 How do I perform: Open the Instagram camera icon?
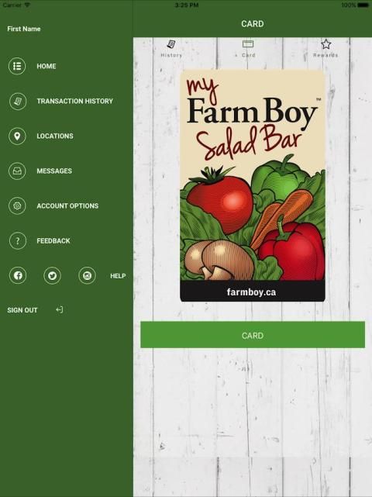(87, 275)
